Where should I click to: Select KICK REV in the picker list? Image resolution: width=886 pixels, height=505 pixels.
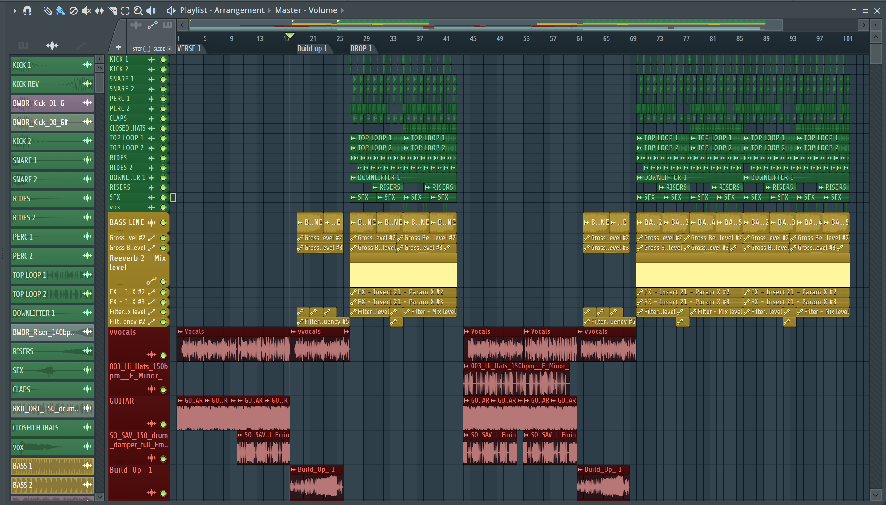(x=52, y=84)
